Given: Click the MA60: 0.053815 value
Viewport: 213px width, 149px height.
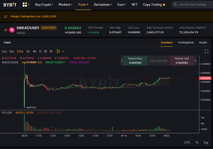Looking at the screenshot, I should click(x=80, y=62).
